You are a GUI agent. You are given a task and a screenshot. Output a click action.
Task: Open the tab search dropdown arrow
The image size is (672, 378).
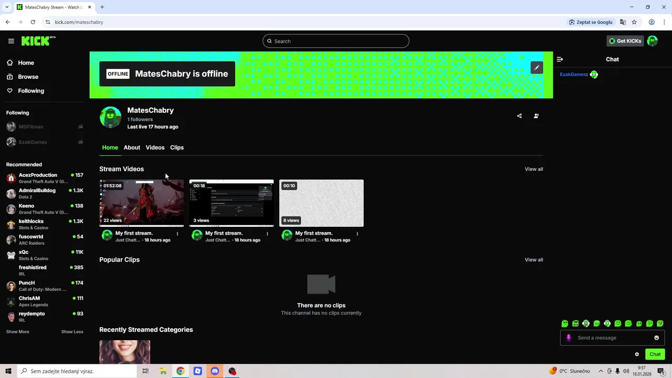pos(7,7)
